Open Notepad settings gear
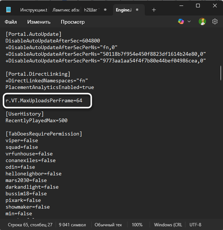The height and width of the screenshot is (230, 223). tap(215, 21)
